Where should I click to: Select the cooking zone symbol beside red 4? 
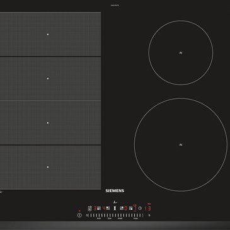tap(108, 208)
